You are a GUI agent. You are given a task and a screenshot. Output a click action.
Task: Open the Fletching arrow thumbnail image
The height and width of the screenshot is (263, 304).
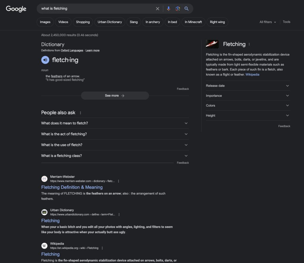[212, 44]
